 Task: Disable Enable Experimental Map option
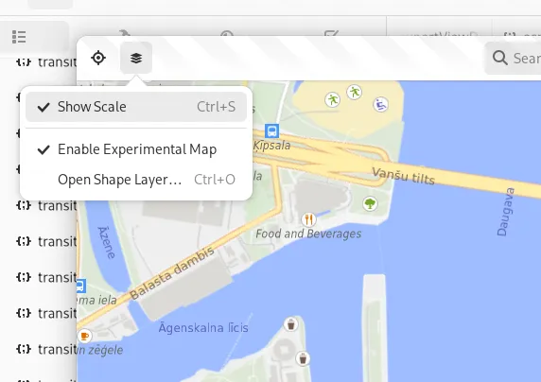point(136,149)
